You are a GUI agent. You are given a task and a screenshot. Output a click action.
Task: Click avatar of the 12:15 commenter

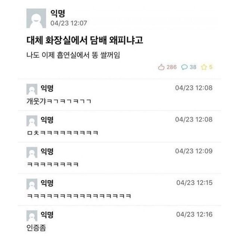[x=32, y=184]
